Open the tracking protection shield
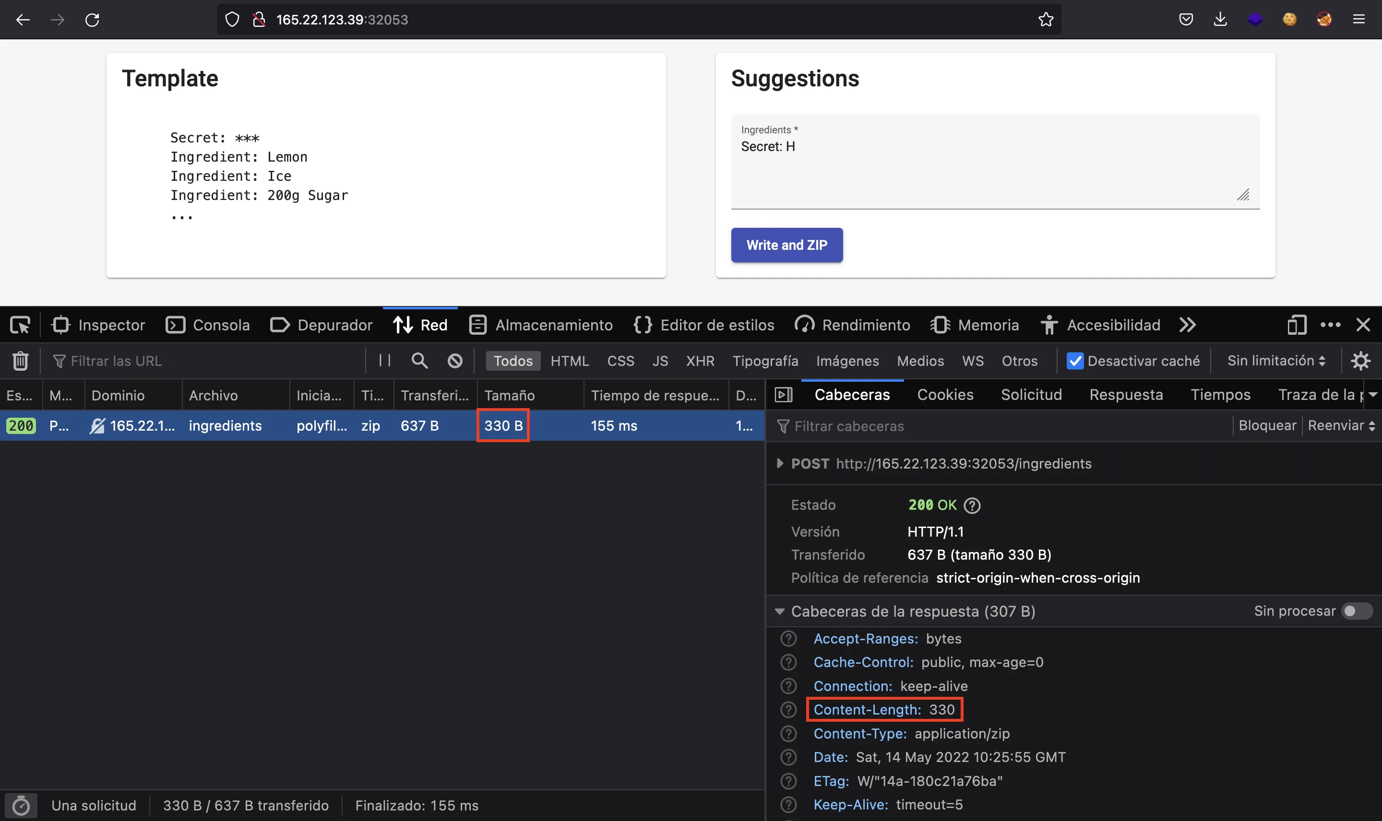 (x=232, y=20)
